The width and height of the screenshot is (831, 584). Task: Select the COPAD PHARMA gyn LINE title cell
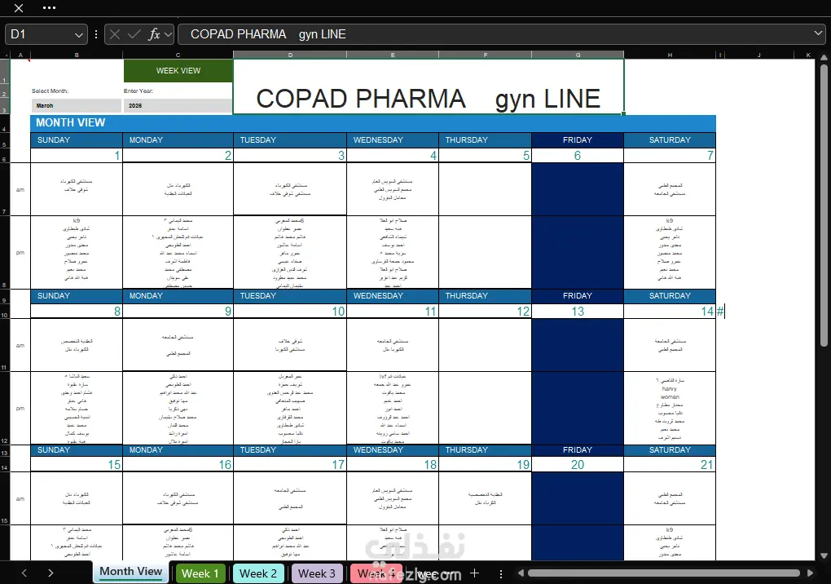coord(429,87)
